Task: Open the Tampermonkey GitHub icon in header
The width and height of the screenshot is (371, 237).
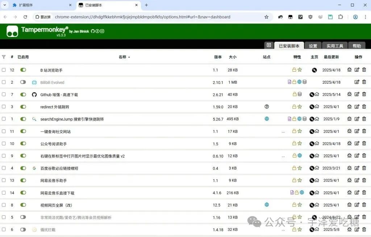Action: [93, 31]
